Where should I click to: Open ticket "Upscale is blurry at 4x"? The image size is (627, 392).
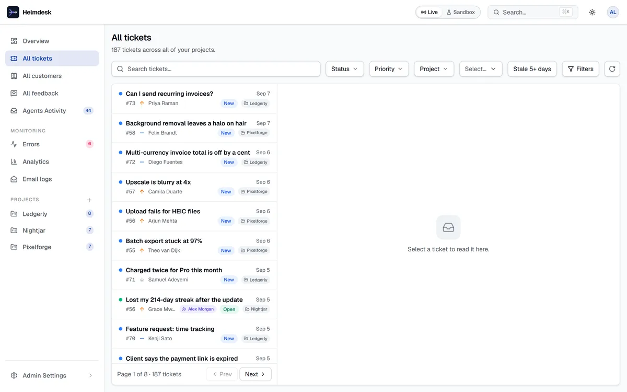tap(194, 187)
